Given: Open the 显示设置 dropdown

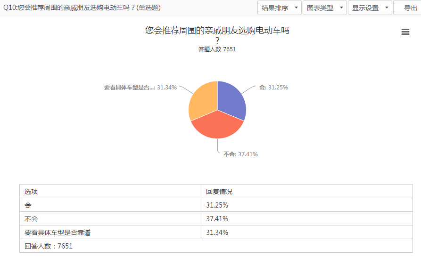Looking at the screenshot, I should point(370,8).
